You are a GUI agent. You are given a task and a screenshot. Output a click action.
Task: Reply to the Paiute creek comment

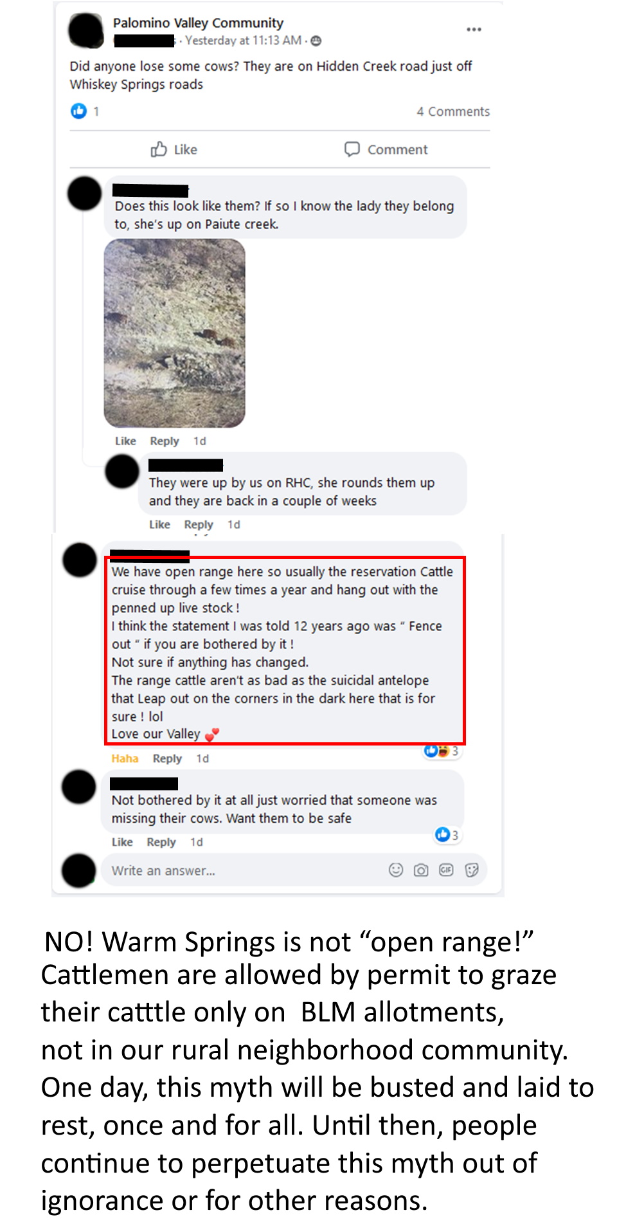pos(165,441)
